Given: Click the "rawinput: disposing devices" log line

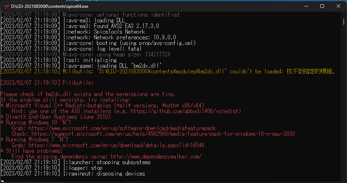Looking at the screenshot, I should coord(104,173).
